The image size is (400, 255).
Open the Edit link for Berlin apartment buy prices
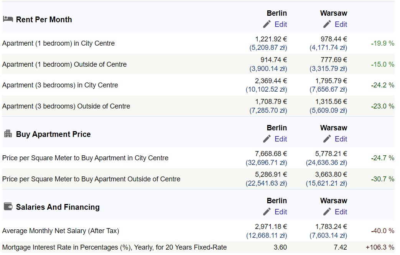281,139
